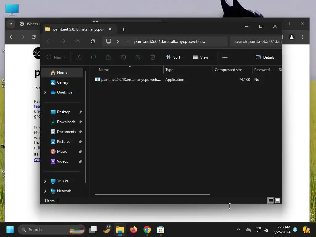Select the What's Chrome tab
This screenshot has width=316, height=237.
tap(29, 24)
